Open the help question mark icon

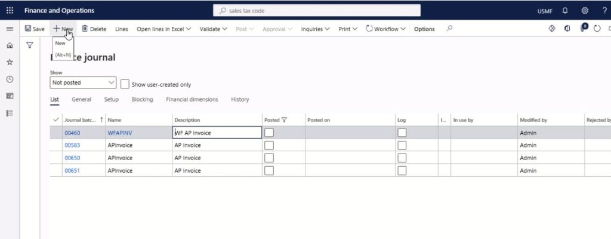604,11
